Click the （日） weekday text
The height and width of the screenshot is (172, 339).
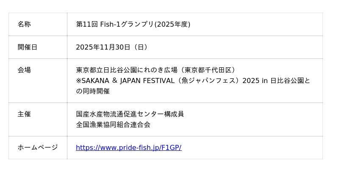tap(140, 47)
